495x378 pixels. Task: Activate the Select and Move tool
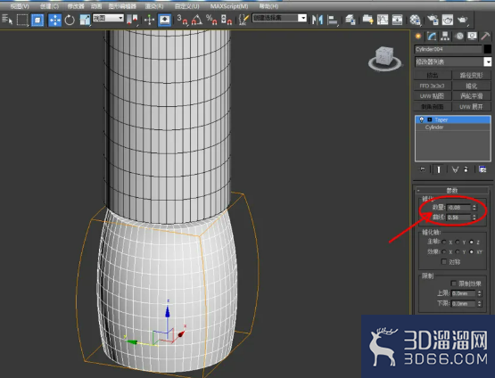(54, 20)
